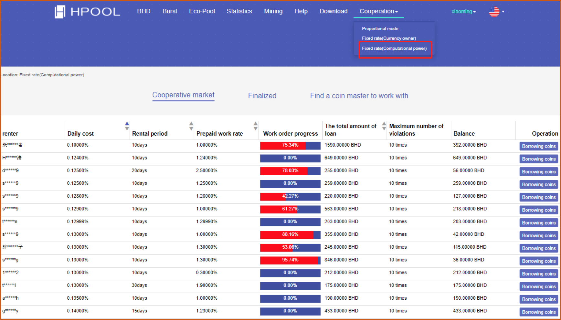Image resolution: width=561 pixels, height=320 pixels.
Task: Click Borrowing coins for 1590.00000 BHD loan
Action: [539, 146]
